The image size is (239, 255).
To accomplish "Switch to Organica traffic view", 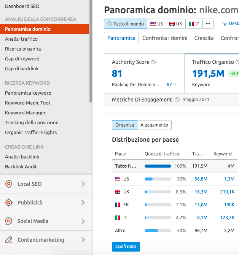I will tap(124, 125).
